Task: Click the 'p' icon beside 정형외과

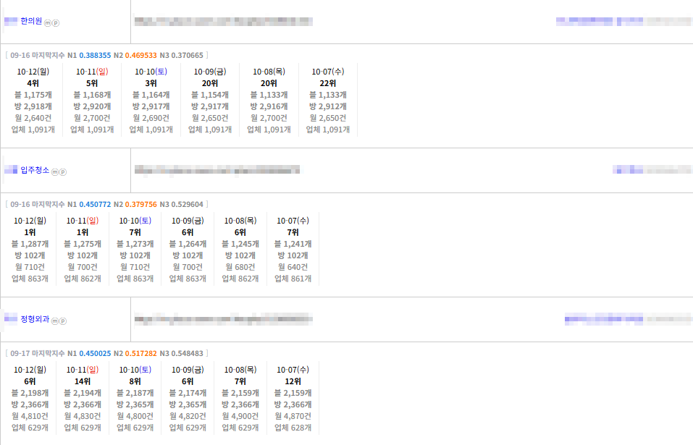Action: tap(63, 321)
